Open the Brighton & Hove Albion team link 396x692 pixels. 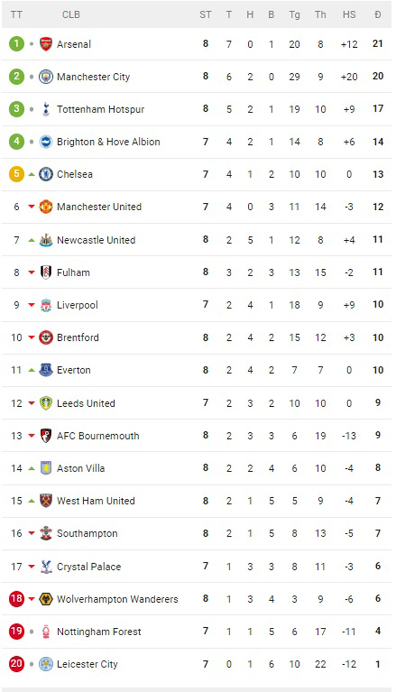pyautogui.click(x=108, y=142)
